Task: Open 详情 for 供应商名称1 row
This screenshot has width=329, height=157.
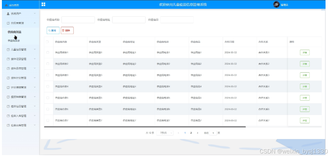Action: click(305, 53)
